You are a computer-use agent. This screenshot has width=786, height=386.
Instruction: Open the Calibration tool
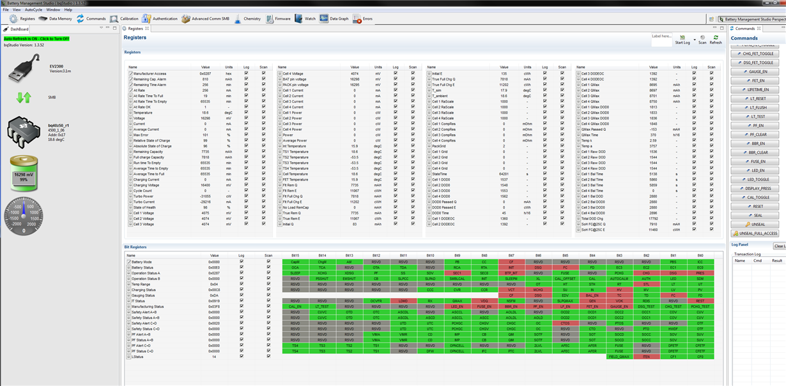[124, 19]
